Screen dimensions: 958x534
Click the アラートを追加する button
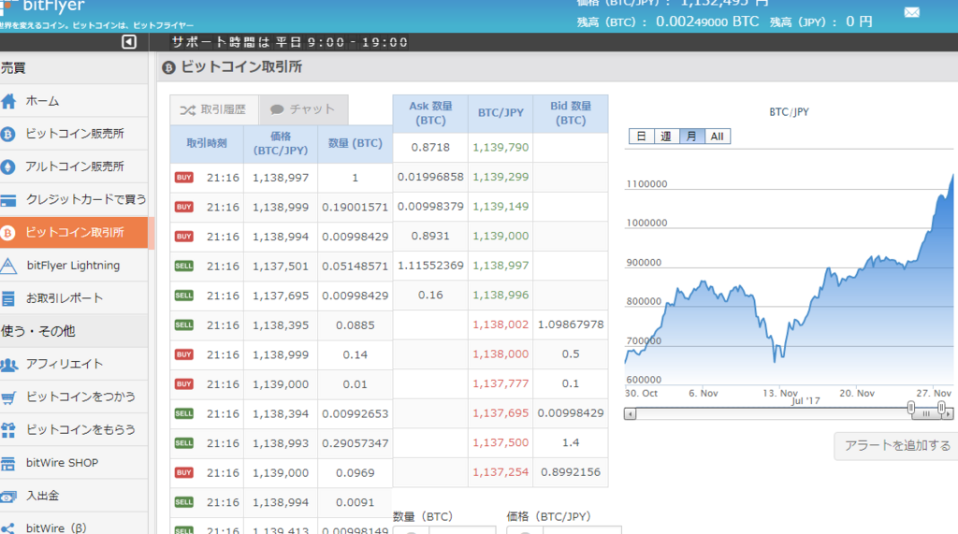click(897, 445)
